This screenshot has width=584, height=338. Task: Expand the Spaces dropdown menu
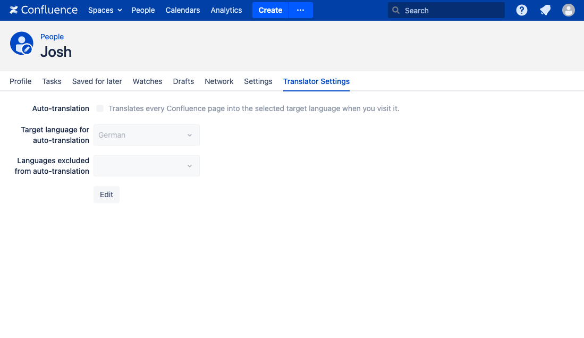pos(105,10)
